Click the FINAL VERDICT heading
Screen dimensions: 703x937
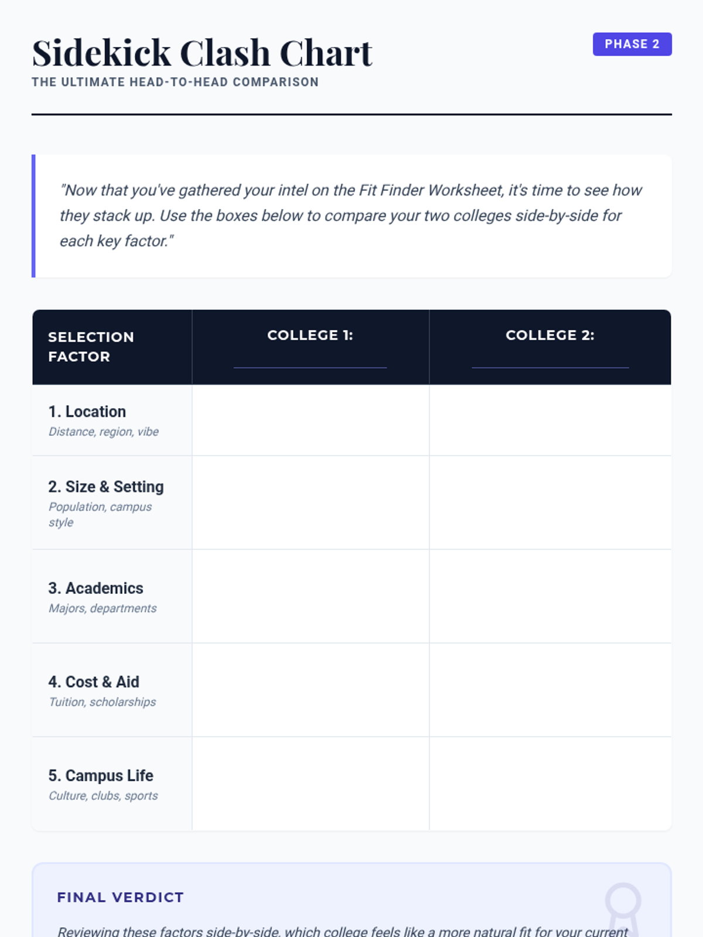120,897
